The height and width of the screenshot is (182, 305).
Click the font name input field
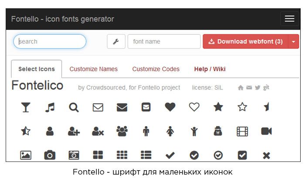pos(164,41)
